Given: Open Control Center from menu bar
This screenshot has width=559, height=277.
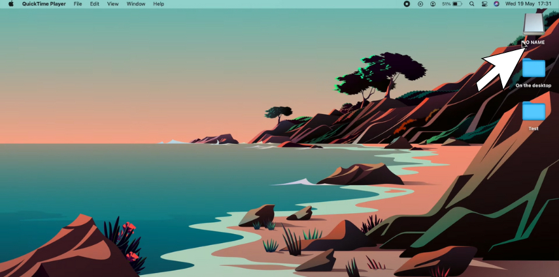Looking at the screenshot, I should coord(484,4).
